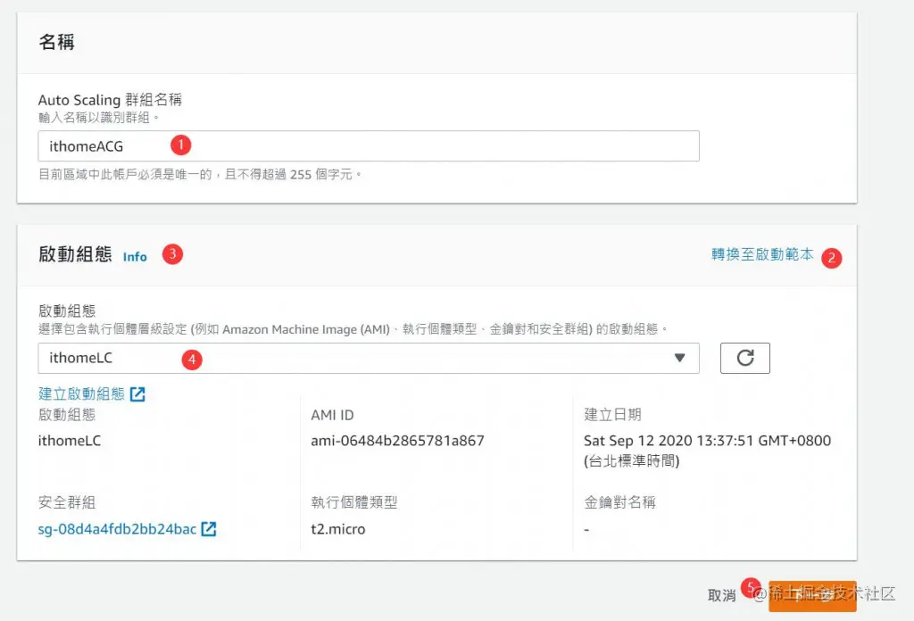Expand the ithomeLC launch configuration dropdown arrow

pyautogui.click(x=679, y=358)
